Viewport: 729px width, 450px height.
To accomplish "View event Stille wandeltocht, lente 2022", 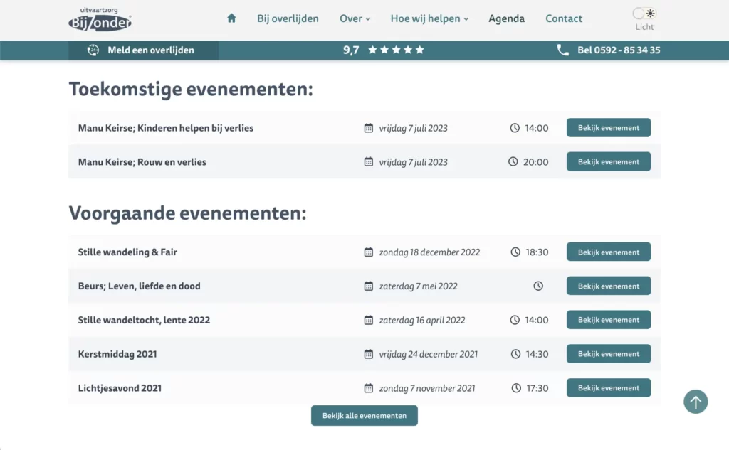I will click(x=609, y=320).
